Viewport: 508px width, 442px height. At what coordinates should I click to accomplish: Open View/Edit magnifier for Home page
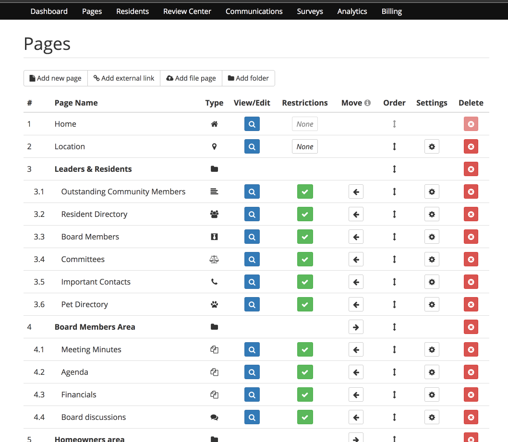coord(252,124)
